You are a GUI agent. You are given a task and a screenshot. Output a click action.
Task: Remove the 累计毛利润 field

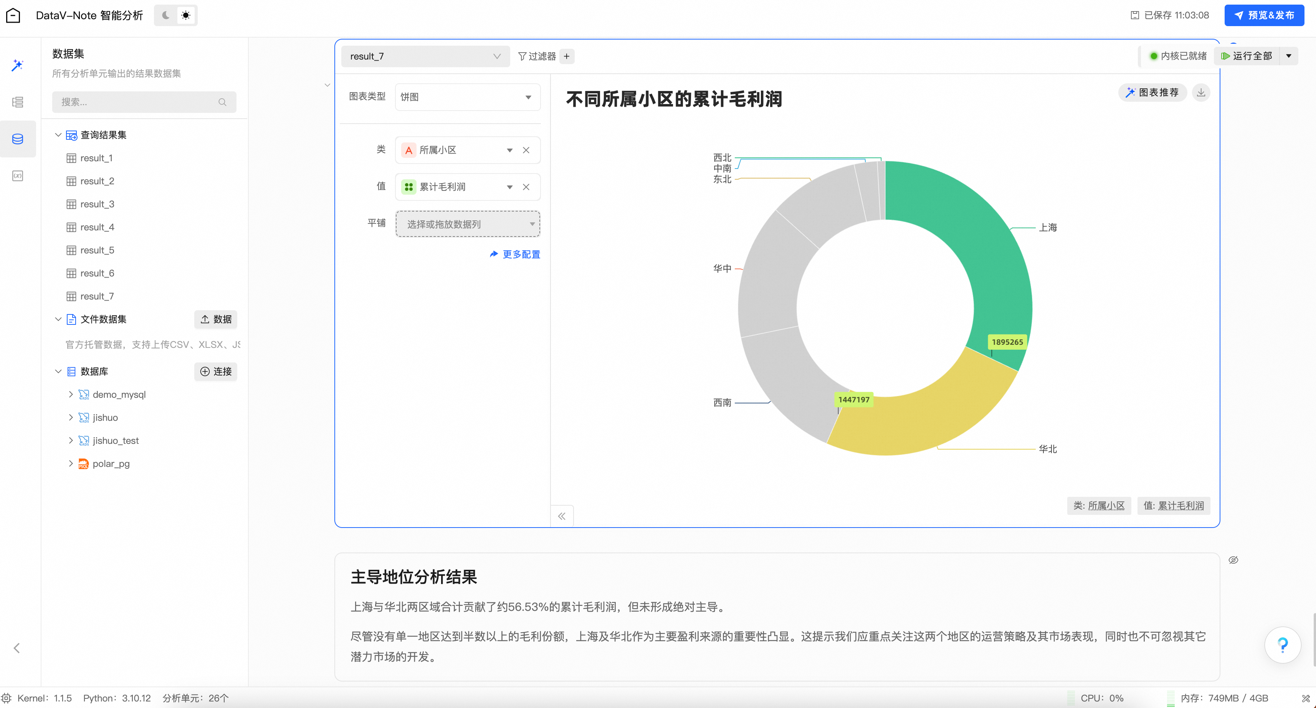[x=526, y=187]
